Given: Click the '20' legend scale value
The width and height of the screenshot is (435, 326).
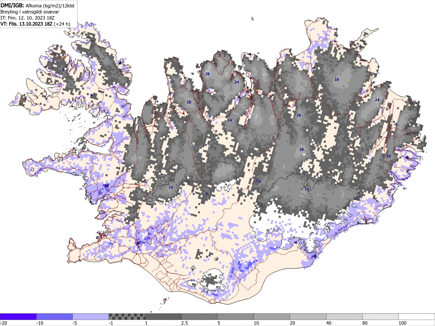Looking at the screenshot, I should [x=292, y=323].
